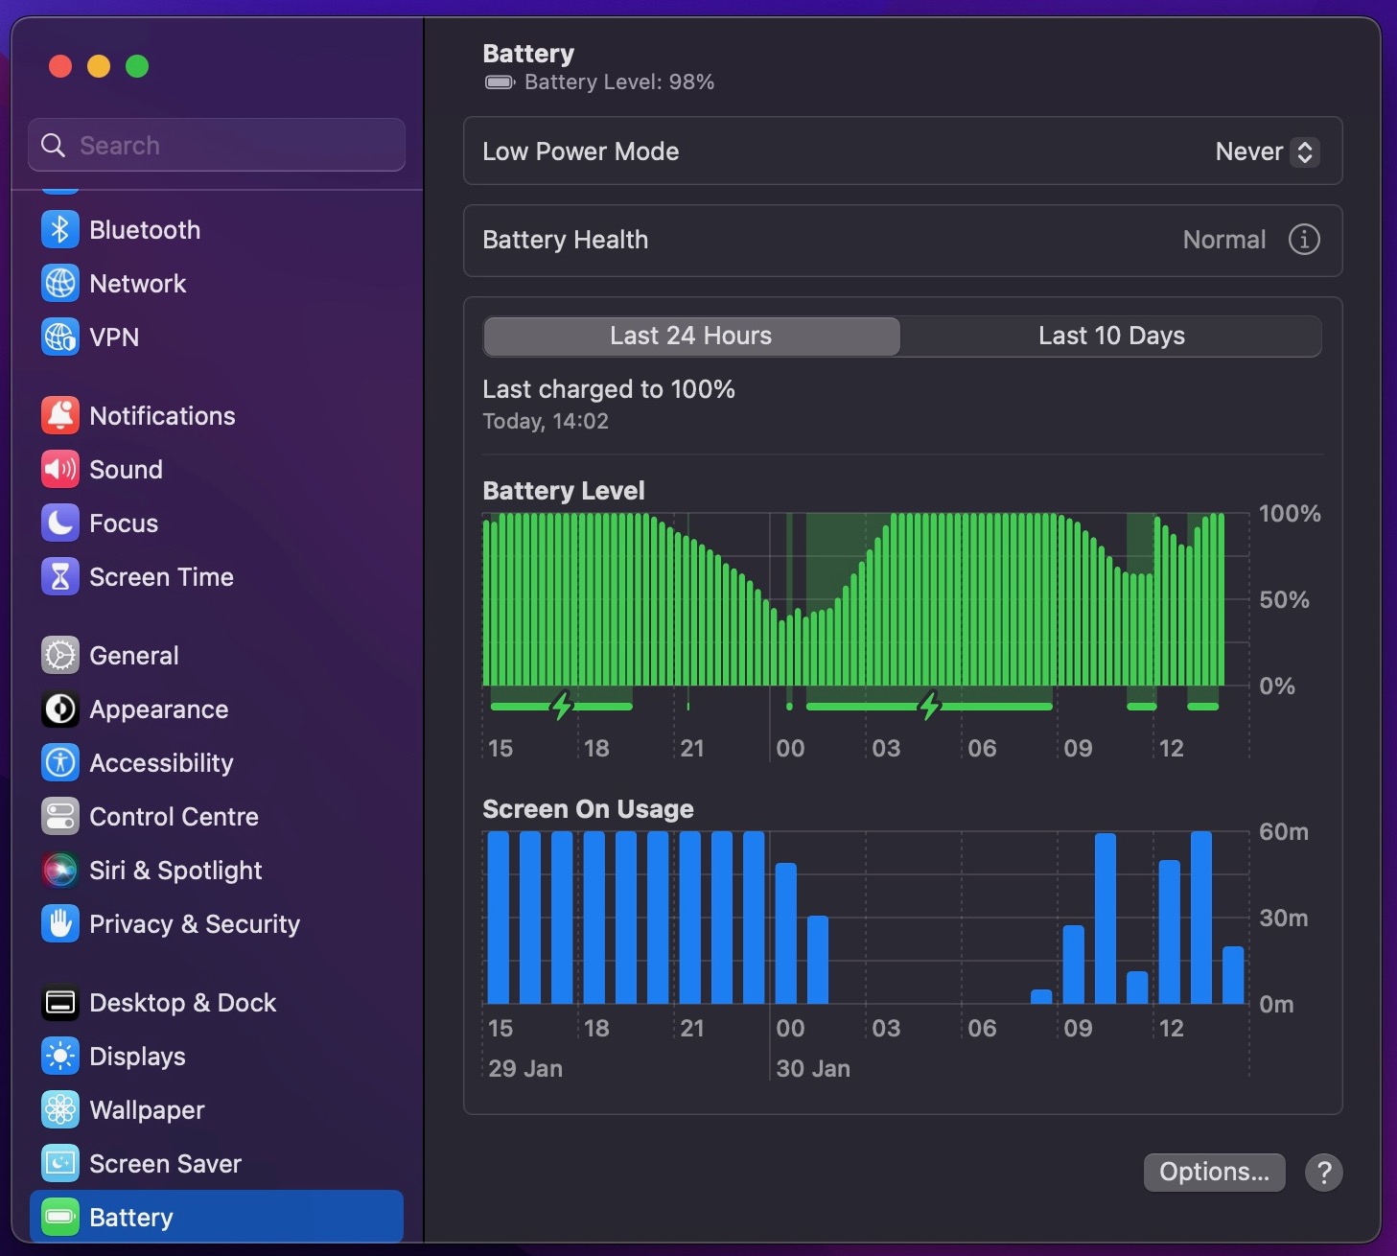
Task: Click the 'Today, 14:02' timestamp
Action: [546, 422]
